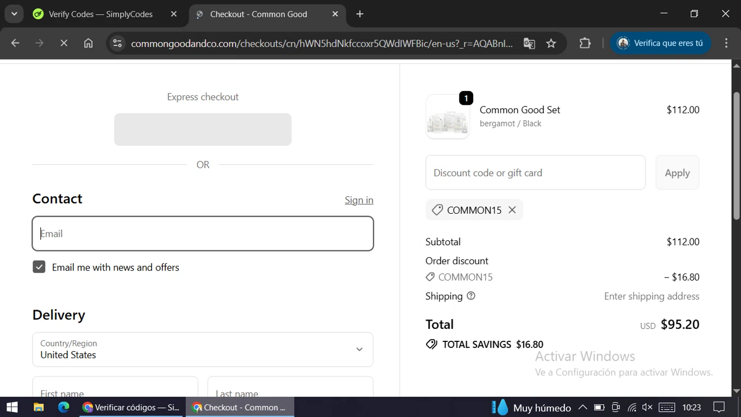Click the Last name field
The width and height of the screenshot is (741, 417).
(x=290, y=387)
